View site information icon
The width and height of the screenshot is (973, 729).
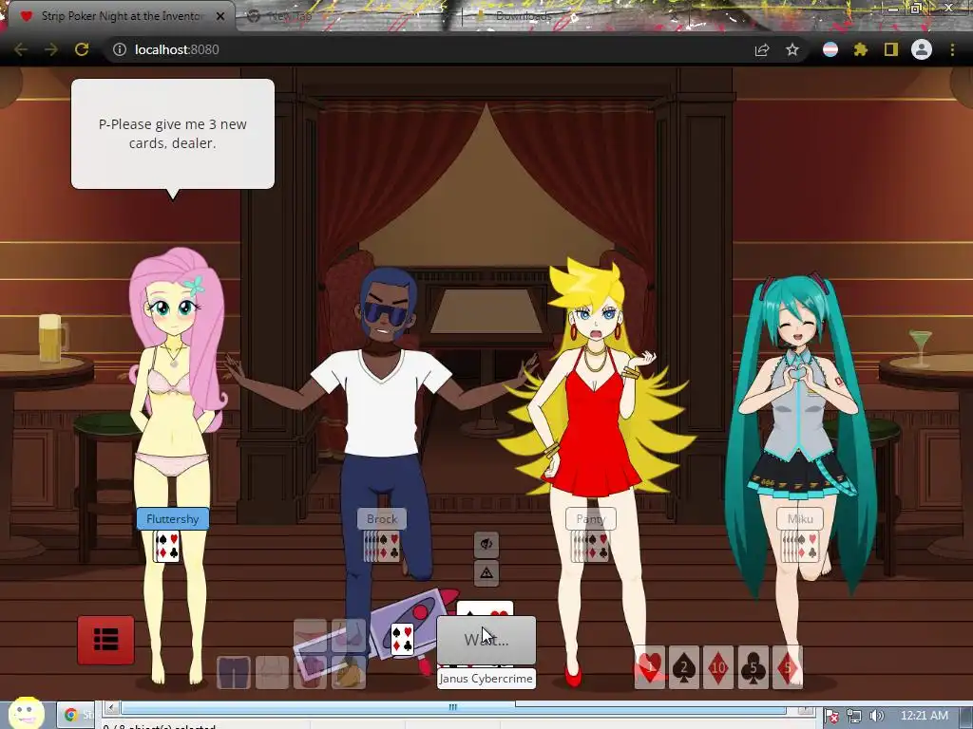pos(119,49)
